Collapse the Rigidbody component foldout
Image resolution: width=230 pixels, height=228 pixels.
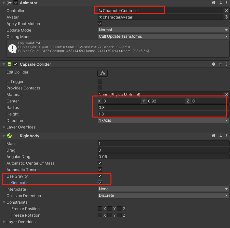pos(4,136)
